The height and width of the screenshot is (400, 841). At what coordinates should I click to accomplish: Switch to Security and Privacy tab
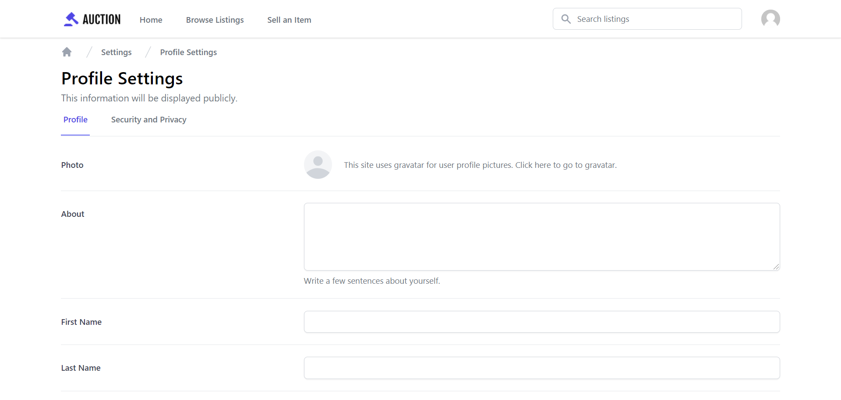coord(148,120)
